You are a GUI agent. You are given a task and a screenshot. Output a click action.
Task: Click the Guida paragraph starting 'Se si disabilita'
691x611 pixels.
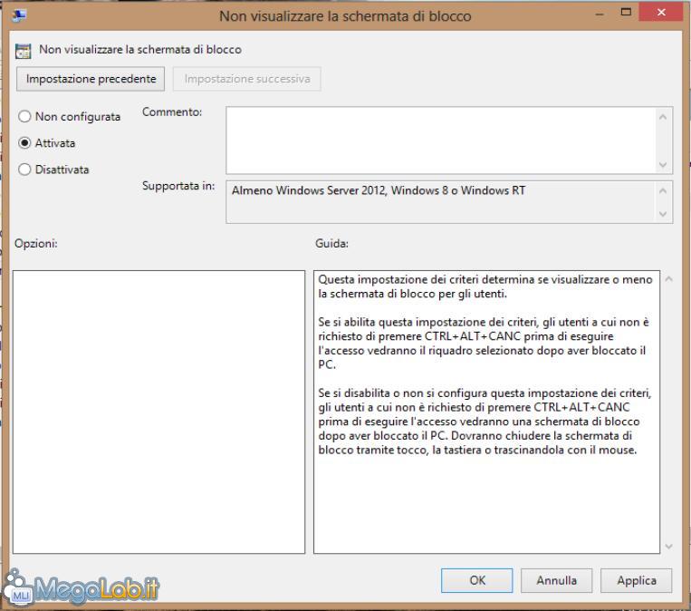(x=485, y=422)
